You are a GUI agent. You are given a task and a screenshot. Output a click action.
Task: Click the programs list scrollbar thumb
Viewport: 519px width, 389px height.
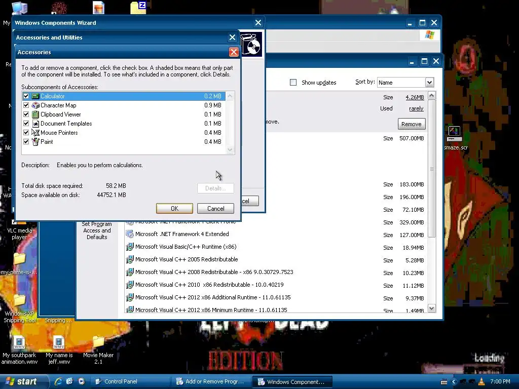pos(432,169)
